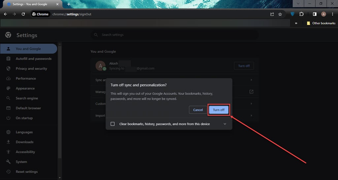
Task: Open a new tab with plus button
Action: pos(69,4)
